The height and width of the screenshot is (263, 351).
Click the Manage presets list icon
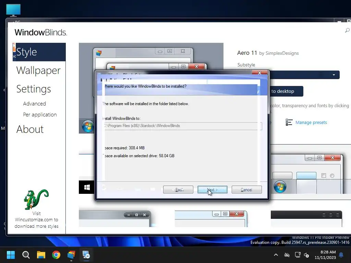coord(289,122)
